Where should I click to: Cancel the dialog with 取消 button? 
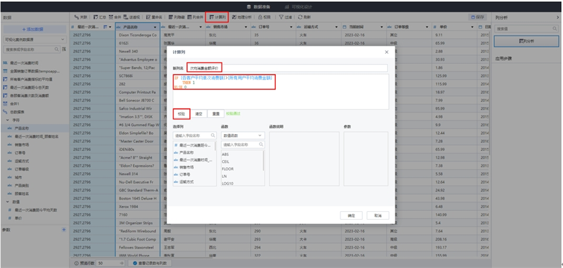pos(377,215)
